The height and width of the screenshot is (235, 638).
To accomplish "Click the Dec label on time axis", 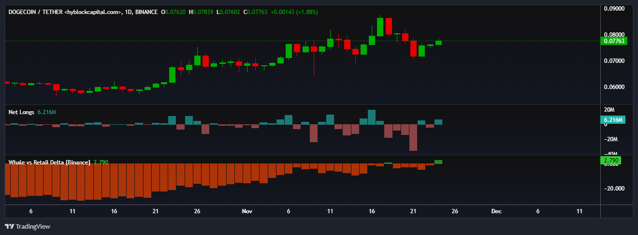I will (496, 211).
